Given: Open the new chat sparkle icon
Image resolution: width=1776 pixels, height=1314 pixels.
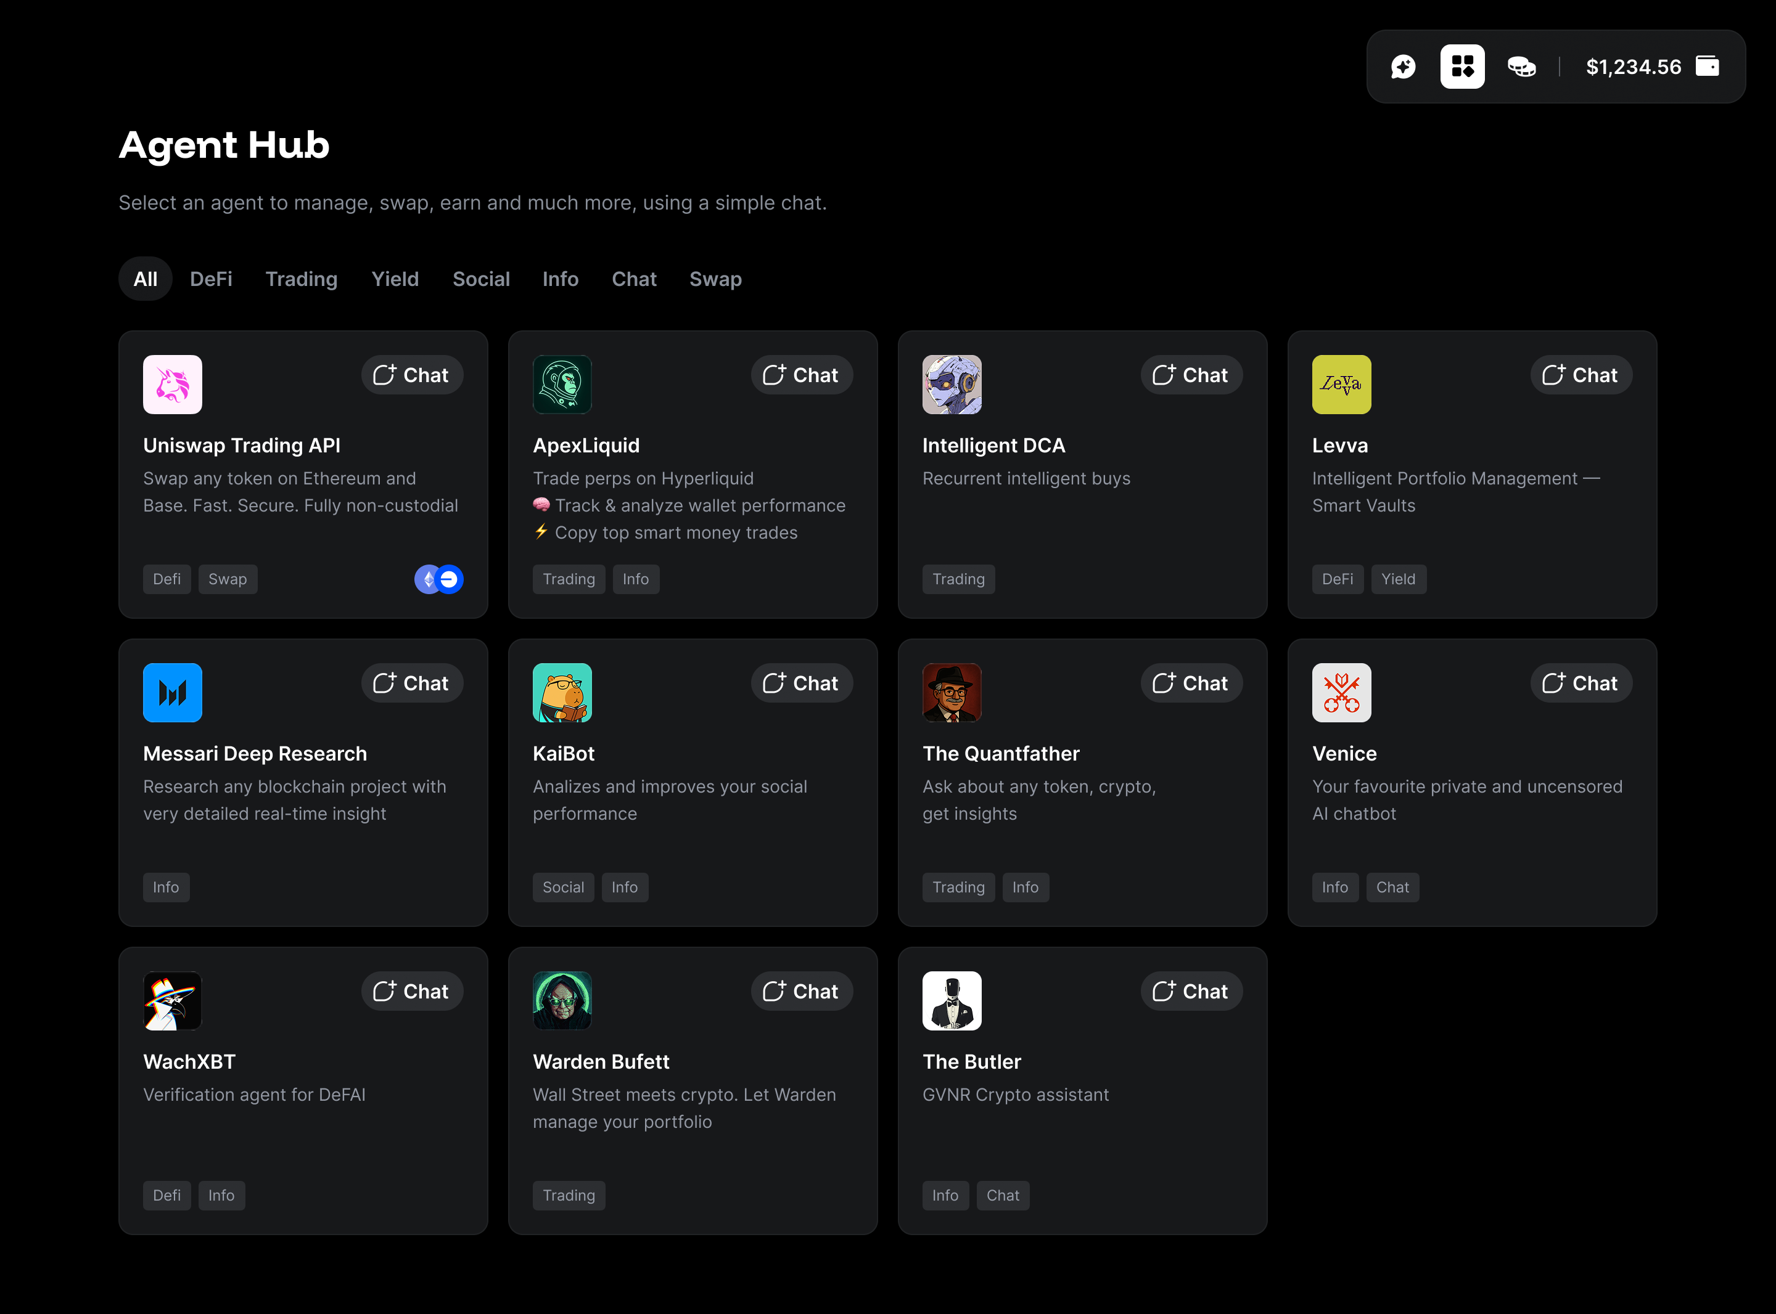Looking at the screenshot, I should coord(1403,67).
